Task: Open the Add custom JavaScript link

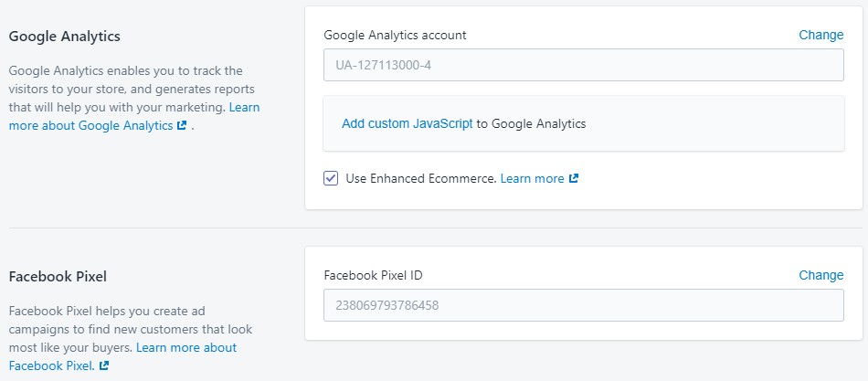Action: (x=407, y=123)
